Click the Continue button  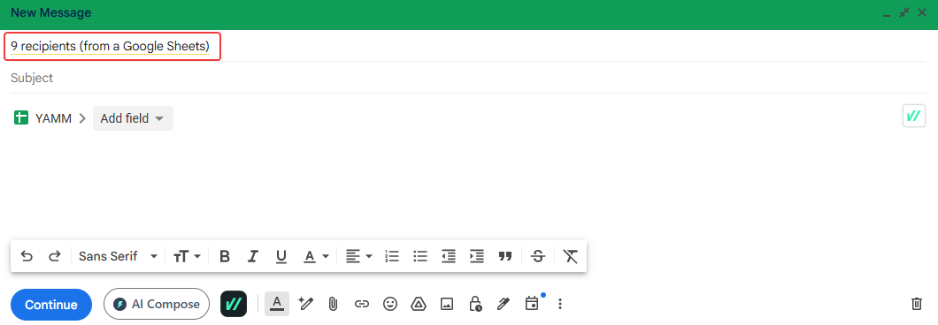click(50, 305)
